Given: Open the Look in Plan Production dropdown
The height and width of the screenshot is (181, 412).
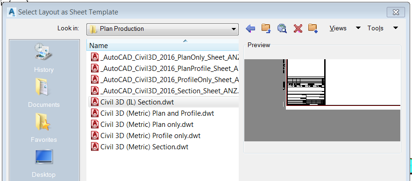Looking at the screenshot, I should pyautogui.click(x=163, y=29).
